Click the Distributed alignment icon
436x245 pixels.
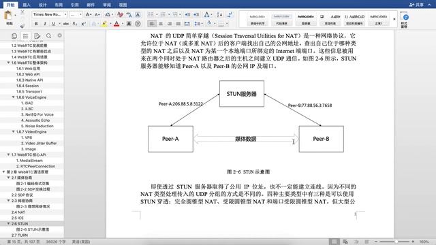coord(187,24)
